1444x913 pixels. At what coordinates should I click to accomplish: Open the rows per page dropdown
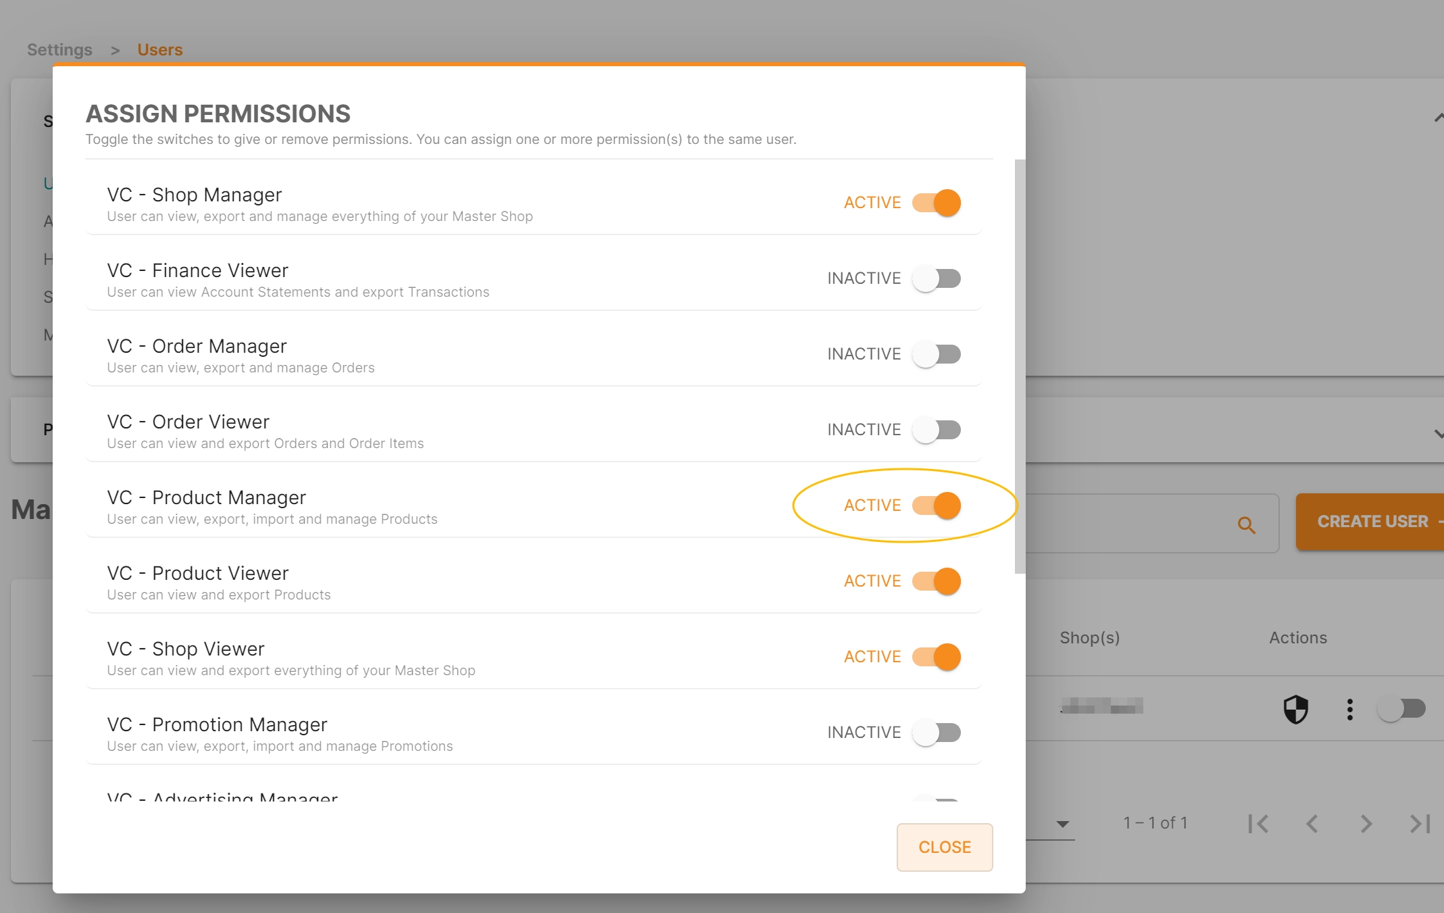(1062, 824)
